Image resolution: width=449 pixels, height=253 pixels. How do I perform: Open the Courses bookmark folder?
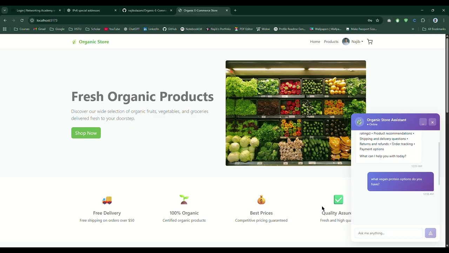22,29
